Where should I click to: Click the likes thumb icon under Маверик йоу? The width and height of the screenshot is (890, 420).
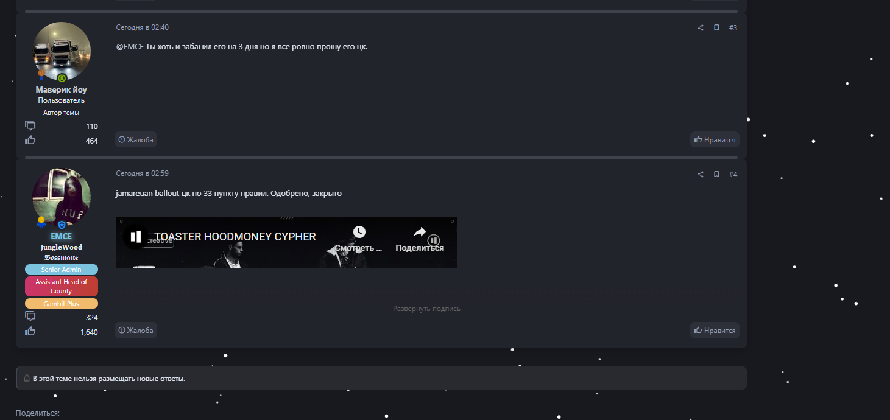tap(30, 141)
